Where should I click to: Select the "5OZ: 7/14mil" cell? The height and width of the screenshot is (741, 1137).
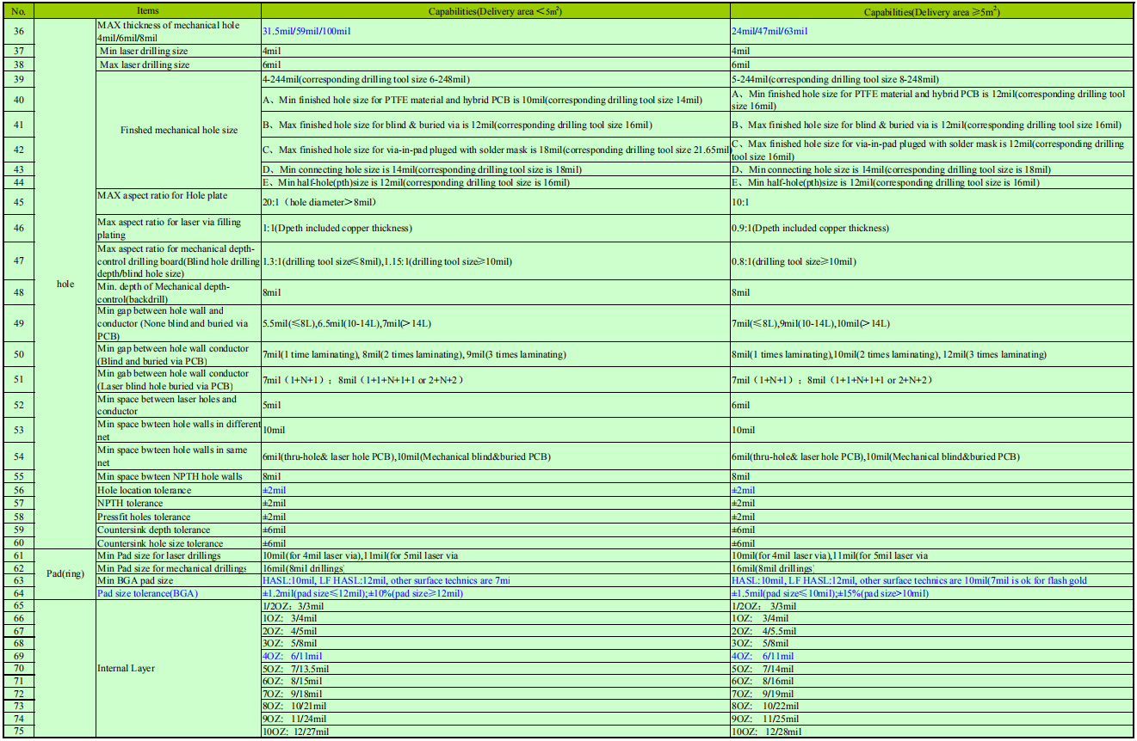(931, 669)
